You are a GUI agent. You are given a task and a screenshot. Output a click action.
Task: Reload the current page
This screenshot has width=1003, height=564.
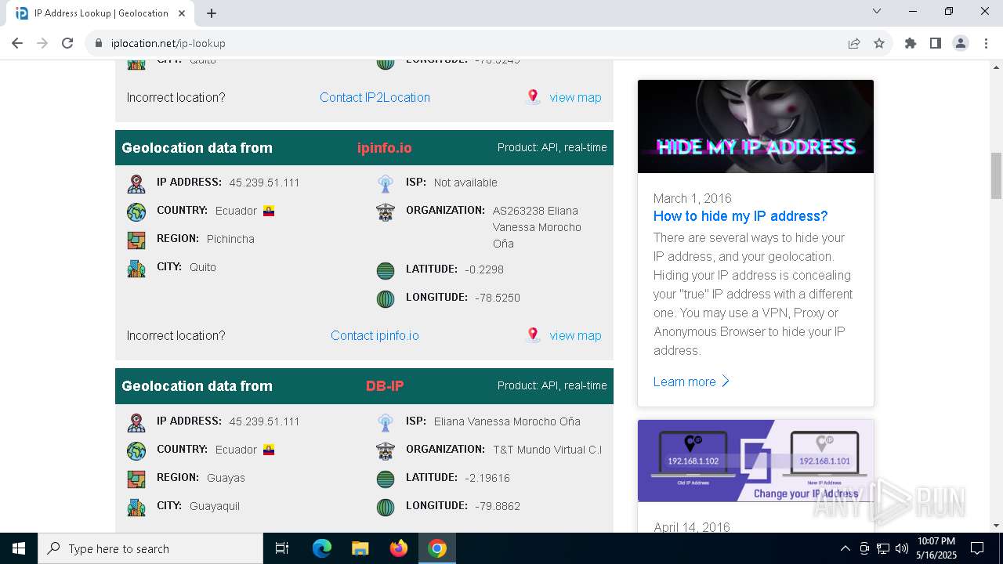point(67,43)
